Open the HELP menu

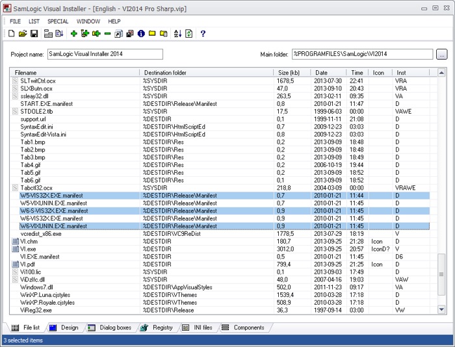114,21
